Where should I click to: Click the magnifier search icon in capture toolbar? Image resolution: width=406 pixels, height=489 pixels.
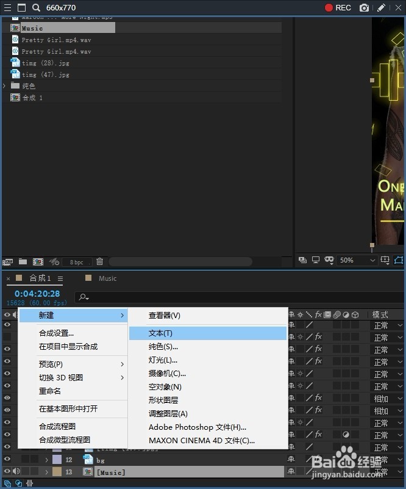[36, 8]
